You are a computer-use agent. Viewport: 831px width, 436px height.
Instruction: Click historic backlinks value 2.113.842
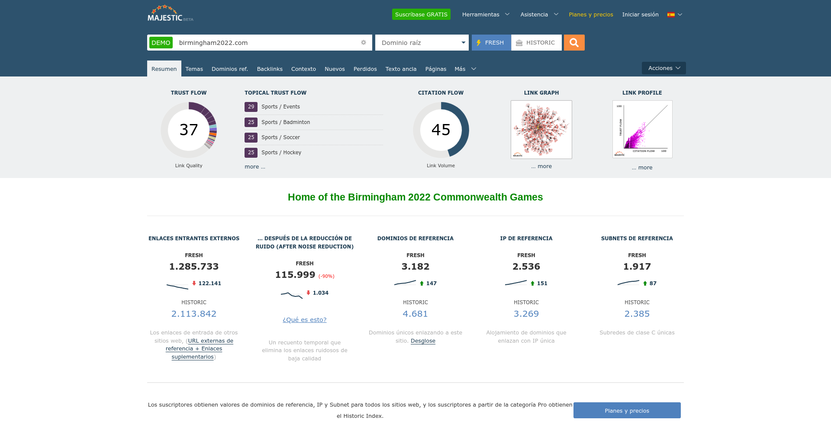coord(194,314)
